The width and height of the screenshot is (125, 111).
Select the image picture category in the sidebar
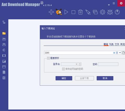[x=4, y=61]
